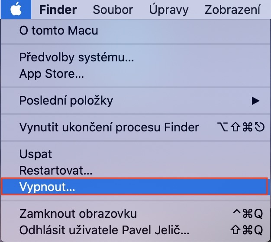271x242 pixels.
Task: Click the ⇧⌘Q logout shortcut hint
Action: [247, 229]
